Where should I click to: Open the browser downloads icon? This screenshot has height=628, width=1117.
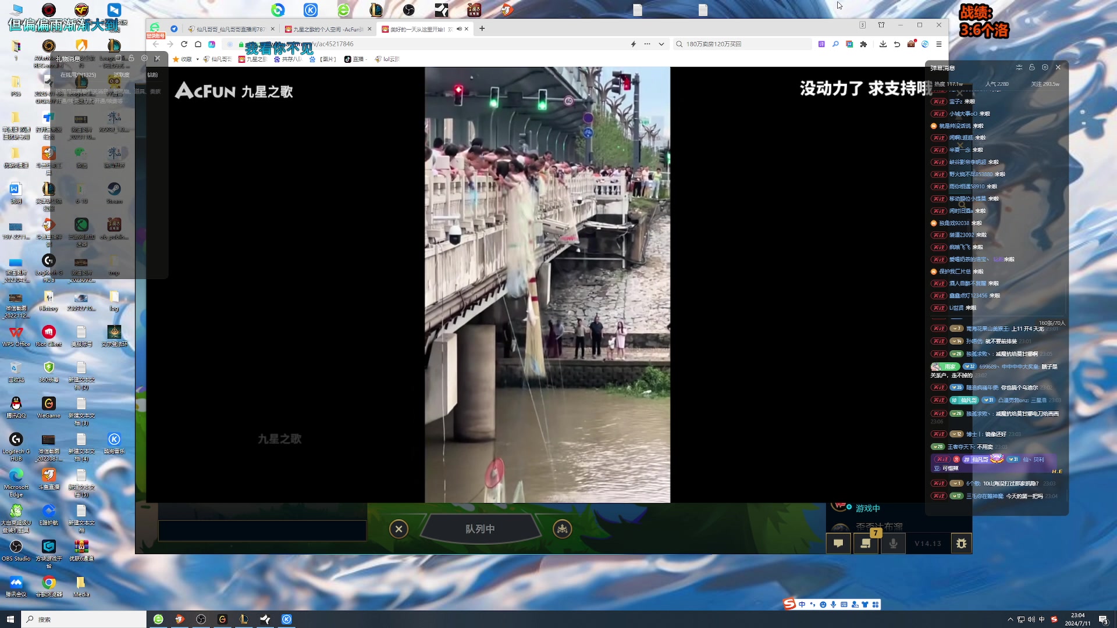tap(883, 44)
